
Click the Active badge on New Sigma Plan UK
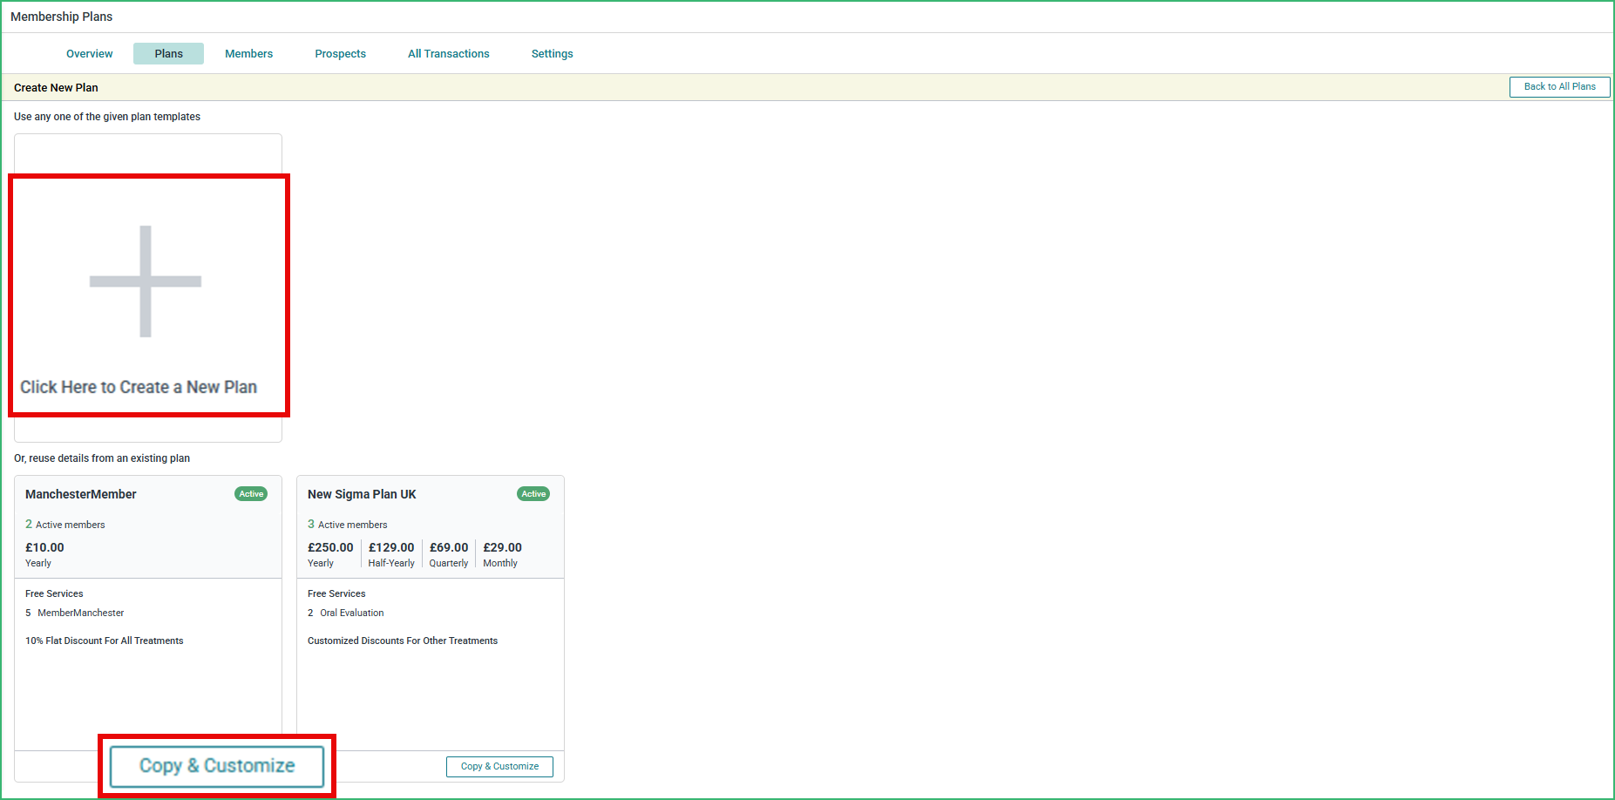pos(533,493)
